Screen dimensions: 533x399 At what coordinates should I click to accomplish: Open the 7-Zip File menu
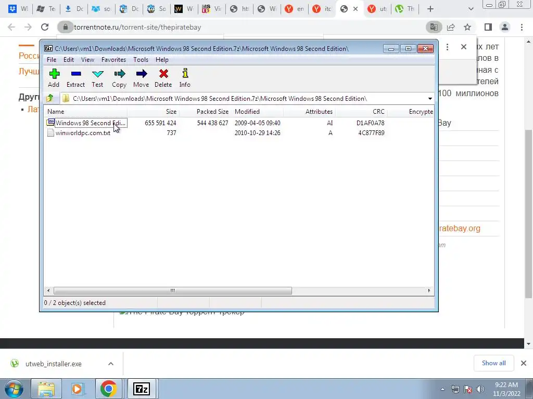[x=52, y=60]
